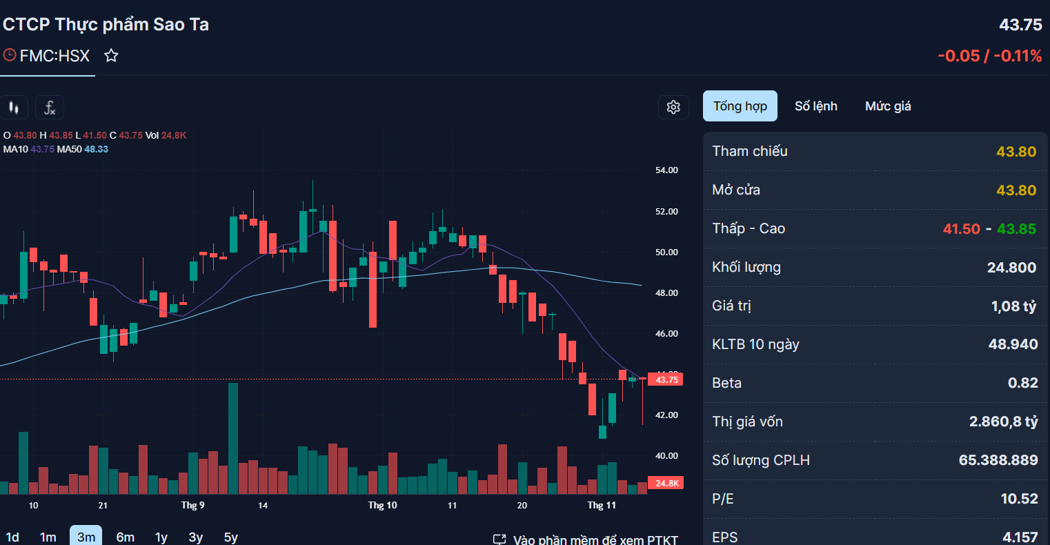This screenshot has height=545, width=1050.
Task: Click the Beta value 0.82
Action: click(1022, 383)
